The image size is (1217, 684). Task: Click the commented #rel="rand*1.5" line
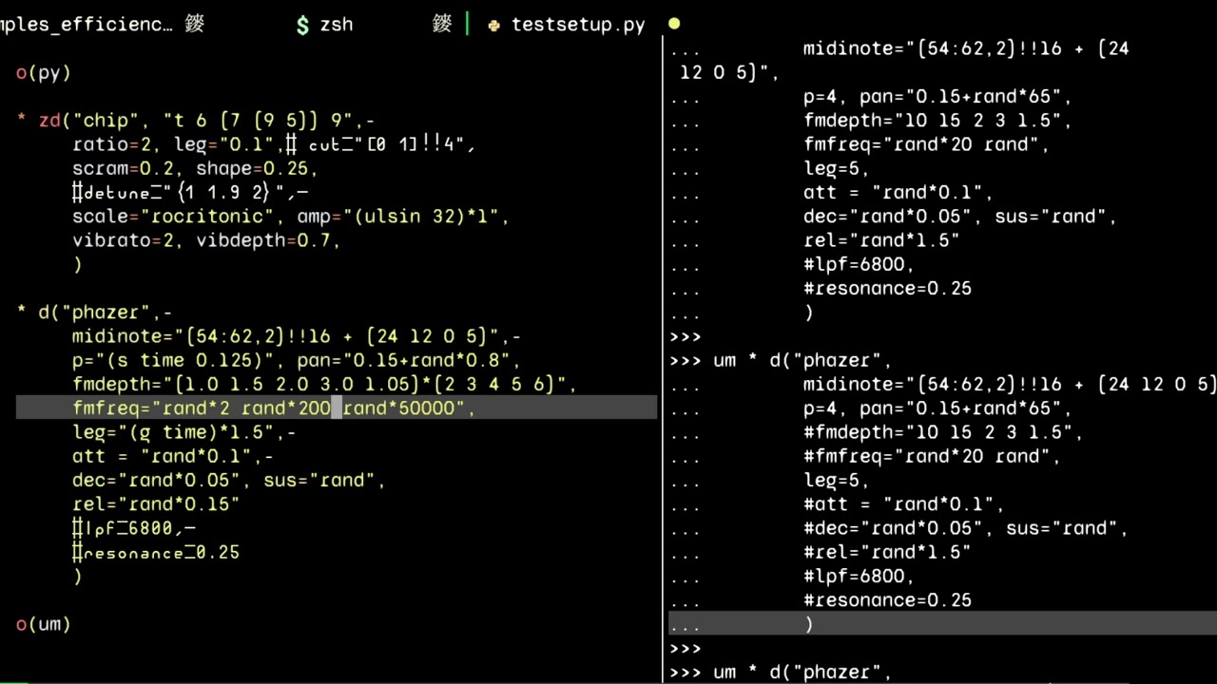887,553
